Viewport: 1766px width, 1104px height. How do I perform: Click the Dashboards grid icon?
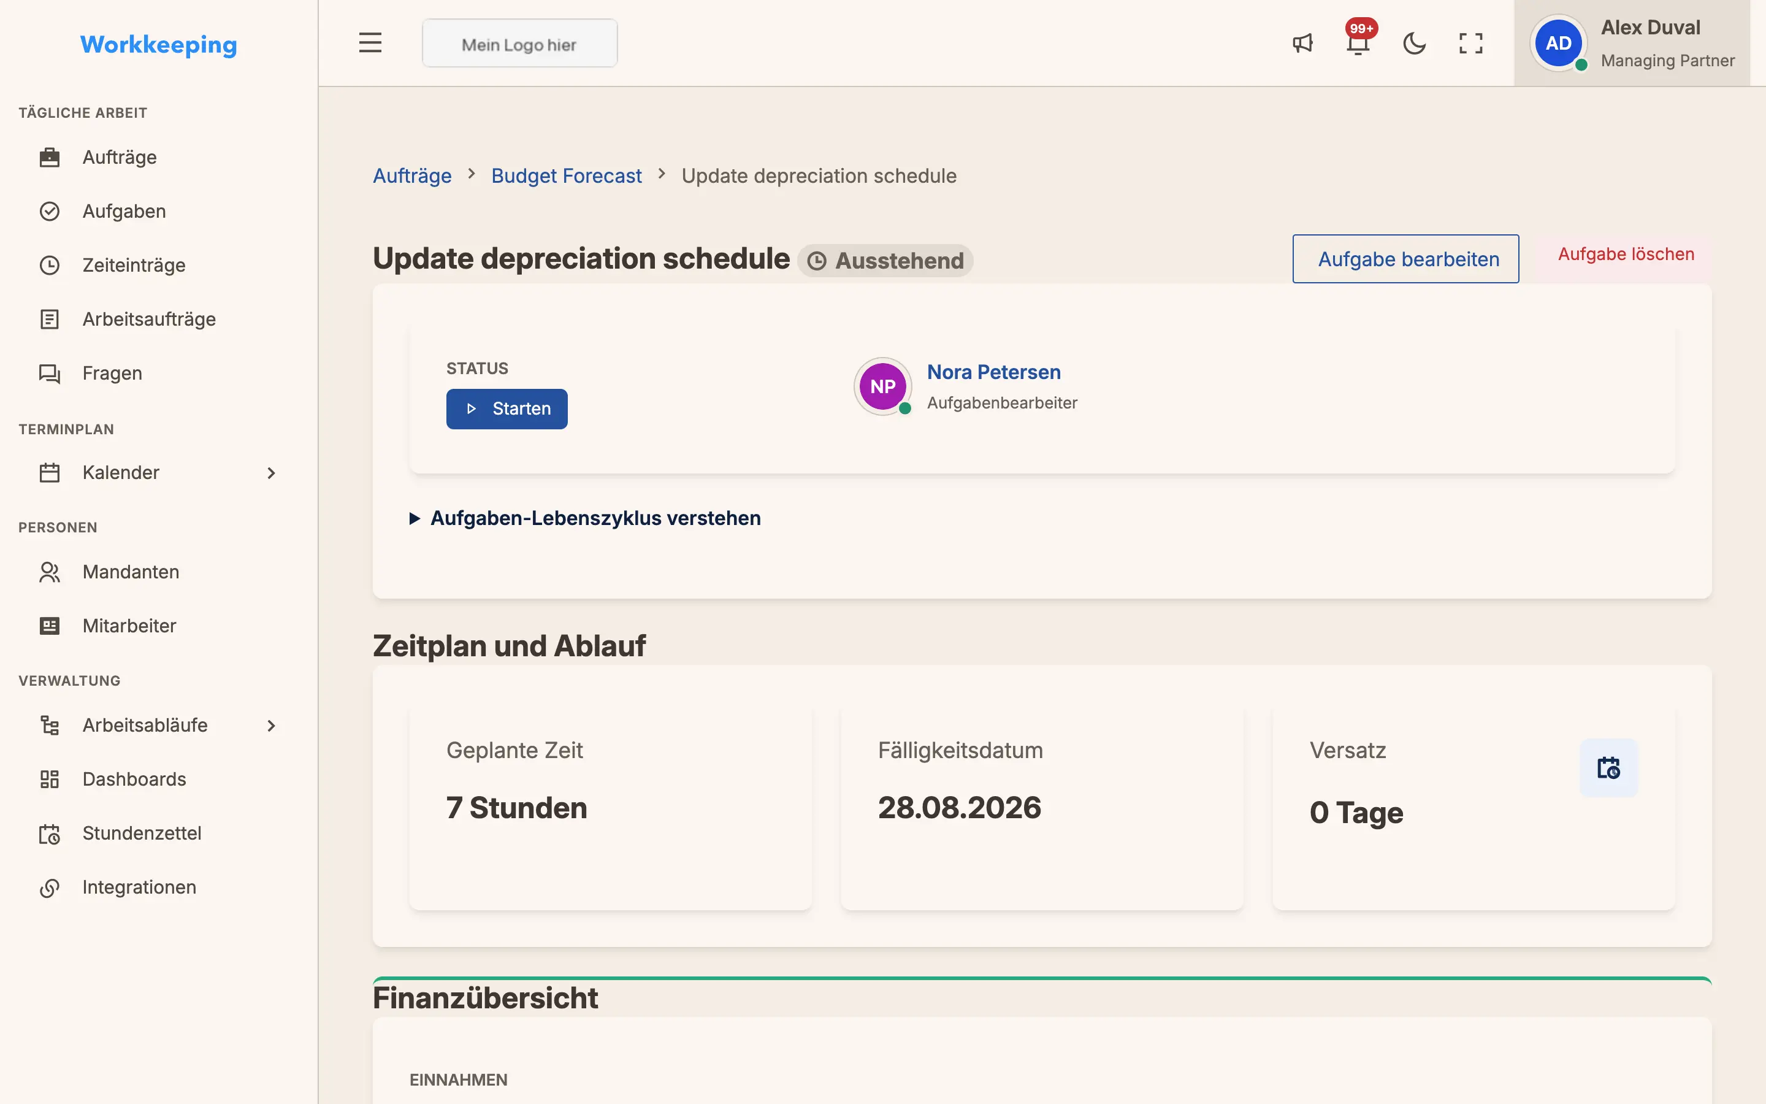coord(50,779)
